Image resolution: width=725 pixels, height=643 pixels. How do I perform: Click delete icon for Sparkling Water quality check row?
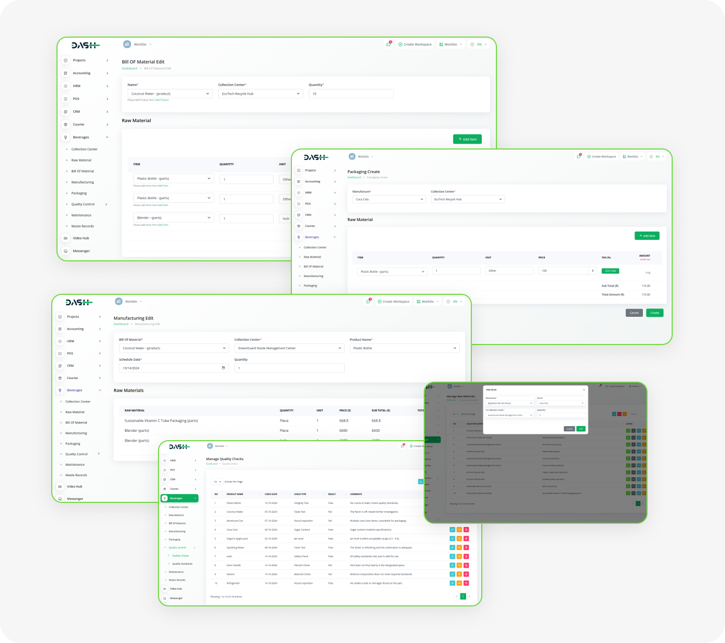(466, 547)
